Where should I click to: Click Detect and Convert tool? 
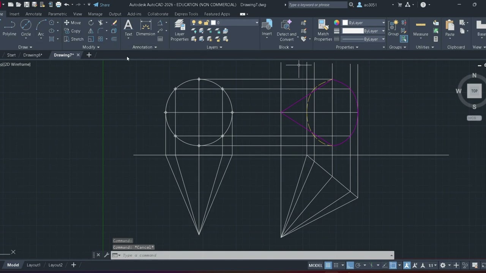(286, 30)
